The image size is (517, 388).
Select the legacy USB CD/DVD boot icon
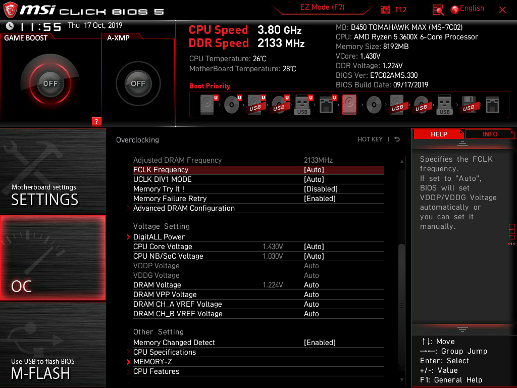[422, 105]
